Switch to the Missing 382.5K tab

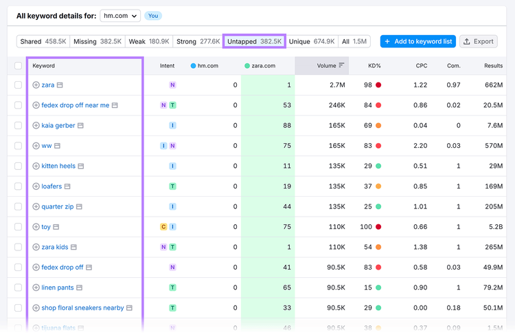click(x=98, y=41)
